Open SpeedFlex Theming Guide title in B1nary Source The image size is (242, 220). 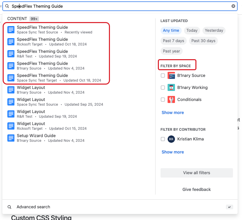42,63
